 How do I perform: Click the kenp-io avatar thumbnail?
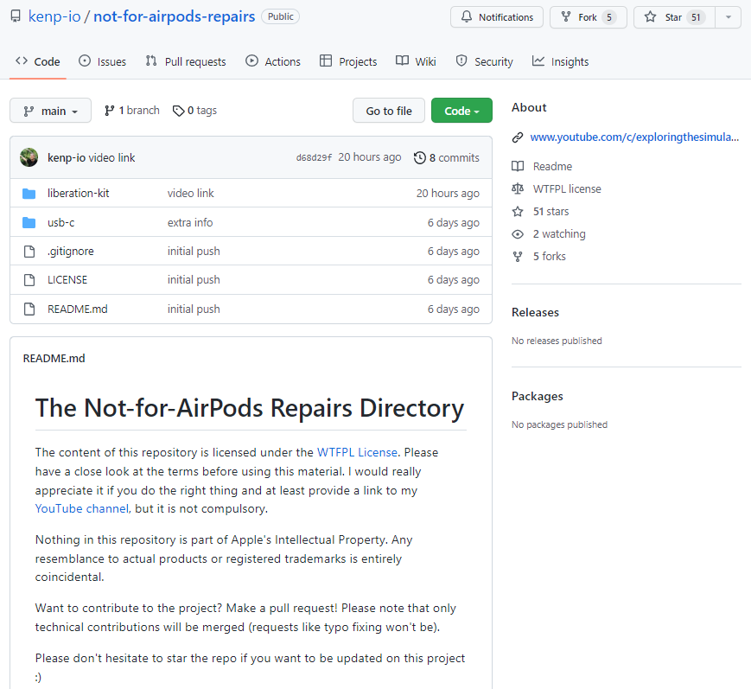point(29,157)
